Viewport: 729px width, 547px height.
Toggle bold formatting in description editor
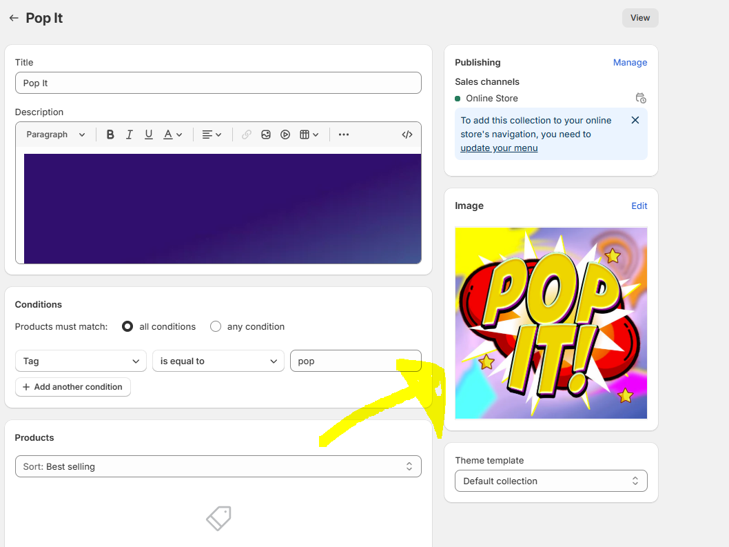click(110, 135)
